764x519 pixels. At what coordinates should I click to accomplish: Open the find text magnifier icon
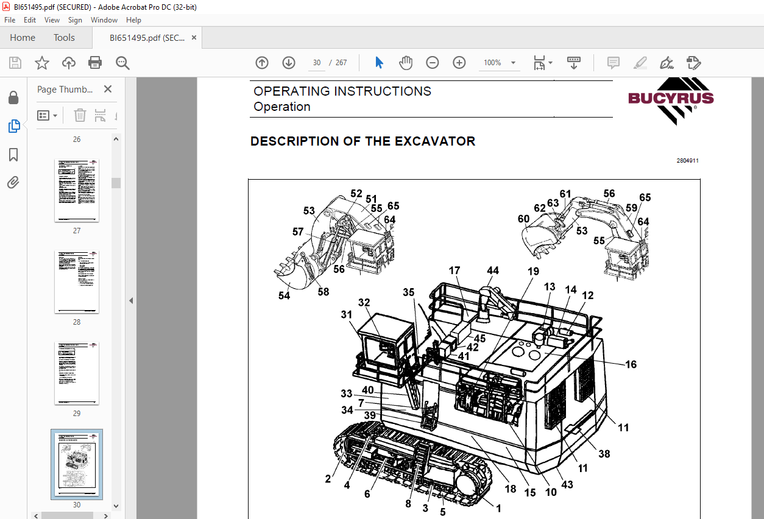(122, 63)
